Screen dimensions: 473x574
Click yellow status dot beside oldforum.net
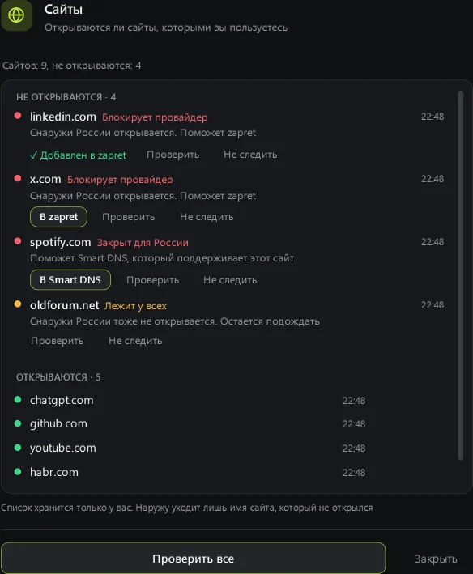pos(18,304)
